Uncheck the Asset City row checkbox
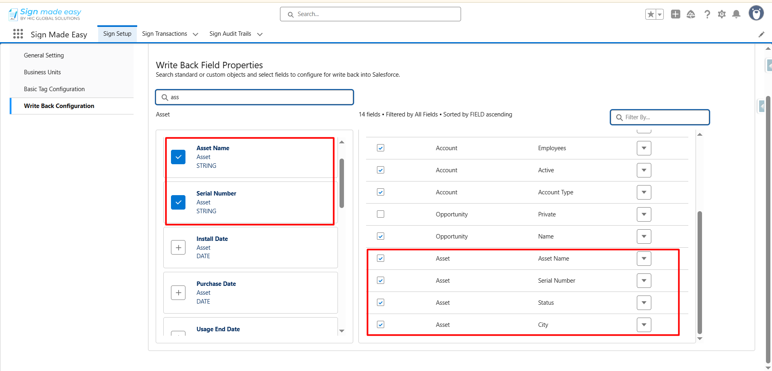The height and width of the screenshot is (371, 772). (x=381, y=324)
